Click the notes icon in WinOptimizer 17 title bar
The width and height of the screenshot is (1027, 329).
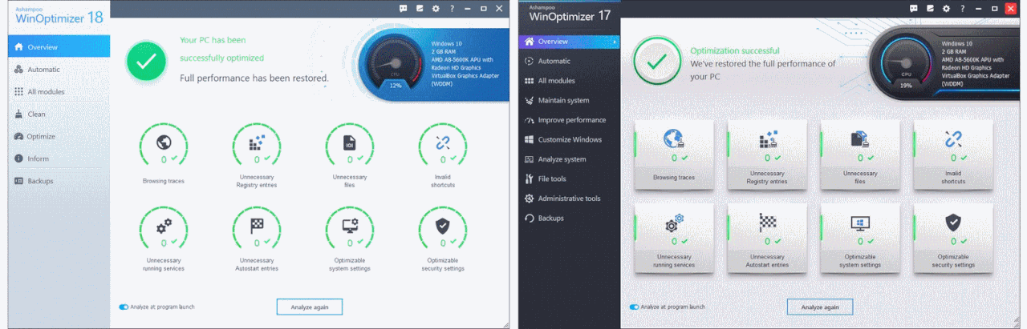pyautogui.click(x=930, y=8)
